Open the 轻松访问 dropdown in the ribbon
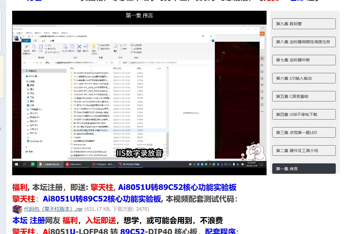Image resolution: width=344 pixels, height=234 pixels. point(104,49)
